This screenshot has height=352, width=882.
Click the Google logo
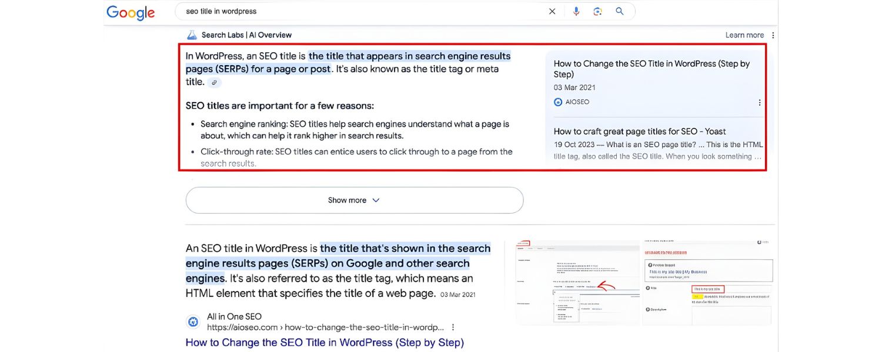130,12
